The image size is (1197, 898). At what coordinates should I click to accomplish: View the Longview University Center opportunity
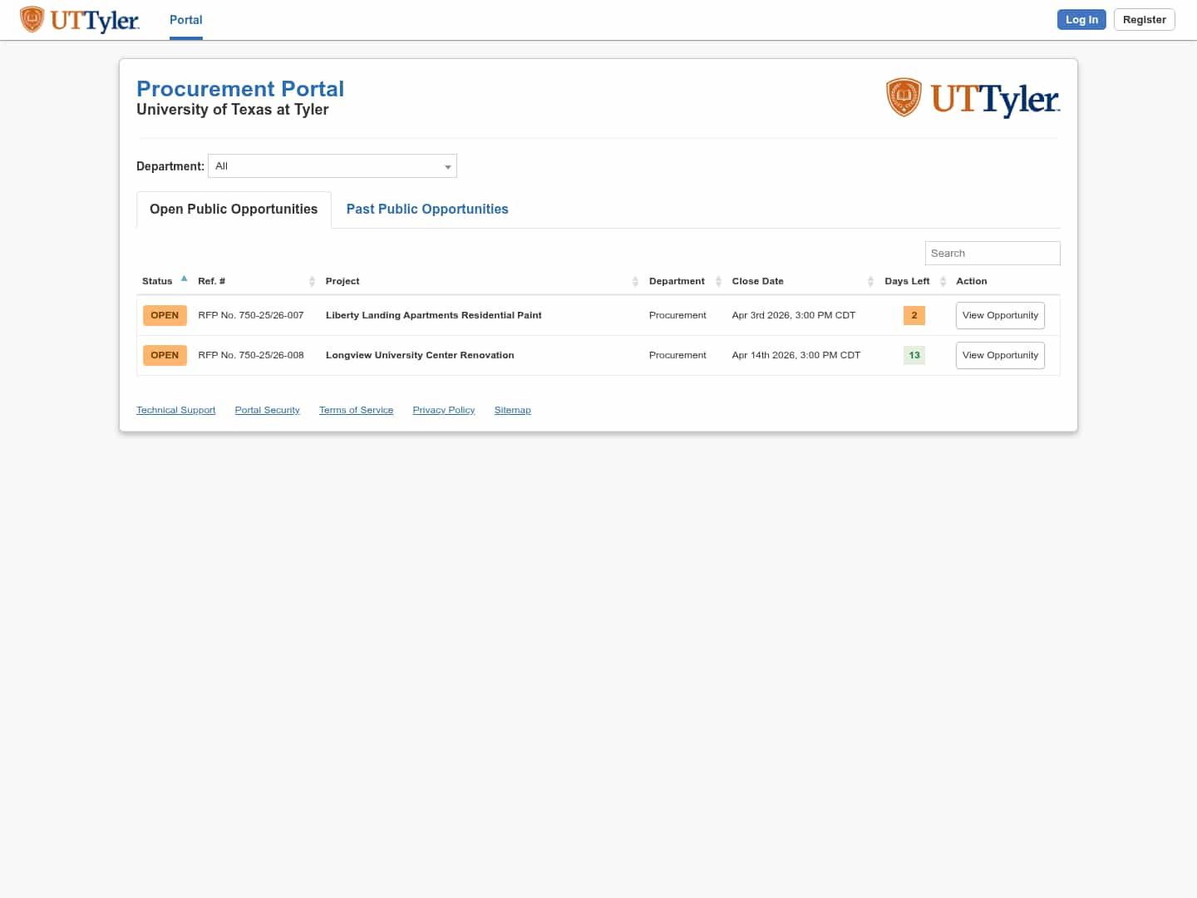point(1000,356)
